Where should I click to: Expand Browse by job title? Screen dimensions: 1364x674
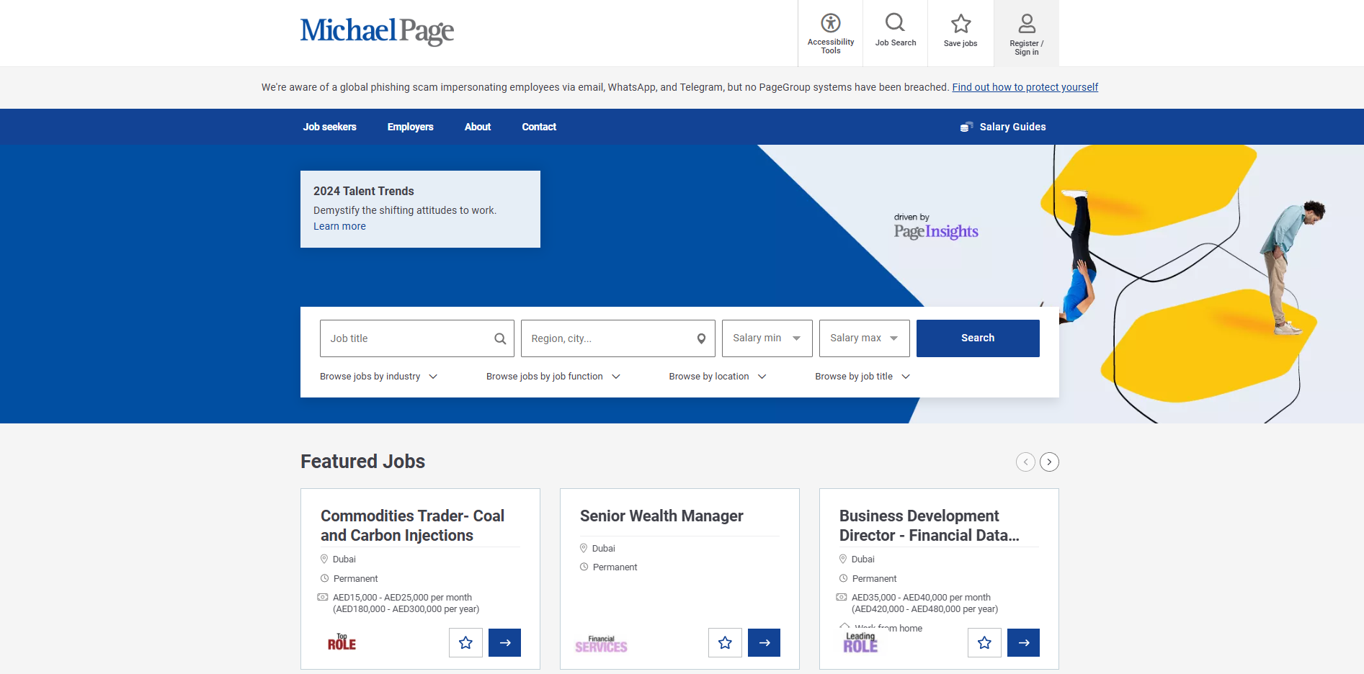(x=862, y=377)
